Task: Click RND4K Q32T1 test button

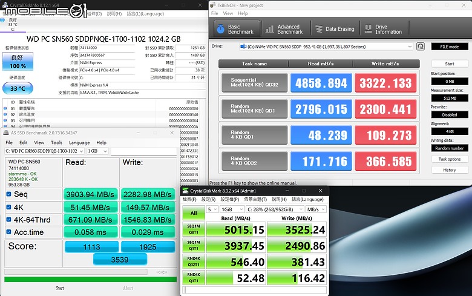Action: (194, 262)
